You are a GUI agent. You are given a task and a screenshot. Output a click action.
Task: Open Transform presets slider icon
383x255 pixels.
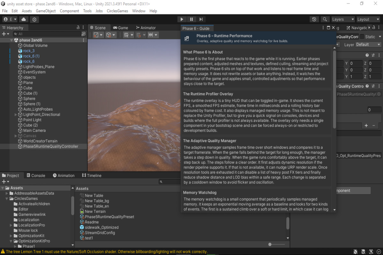372,55
